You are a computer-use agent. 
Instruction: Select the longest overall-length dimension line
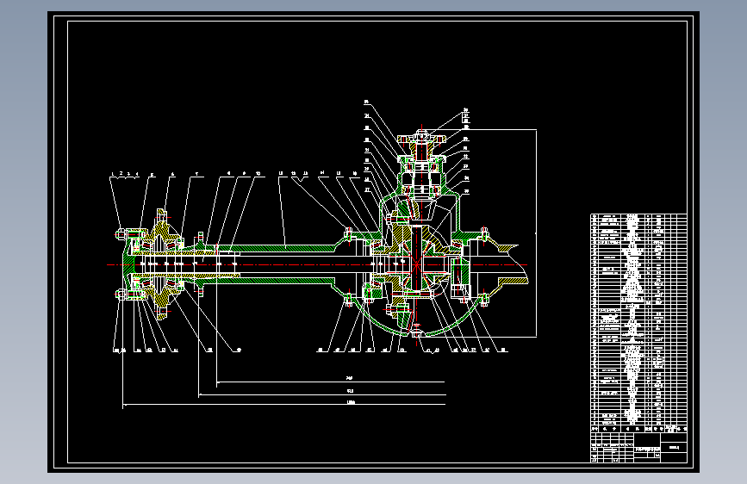[x=284, y=405]
